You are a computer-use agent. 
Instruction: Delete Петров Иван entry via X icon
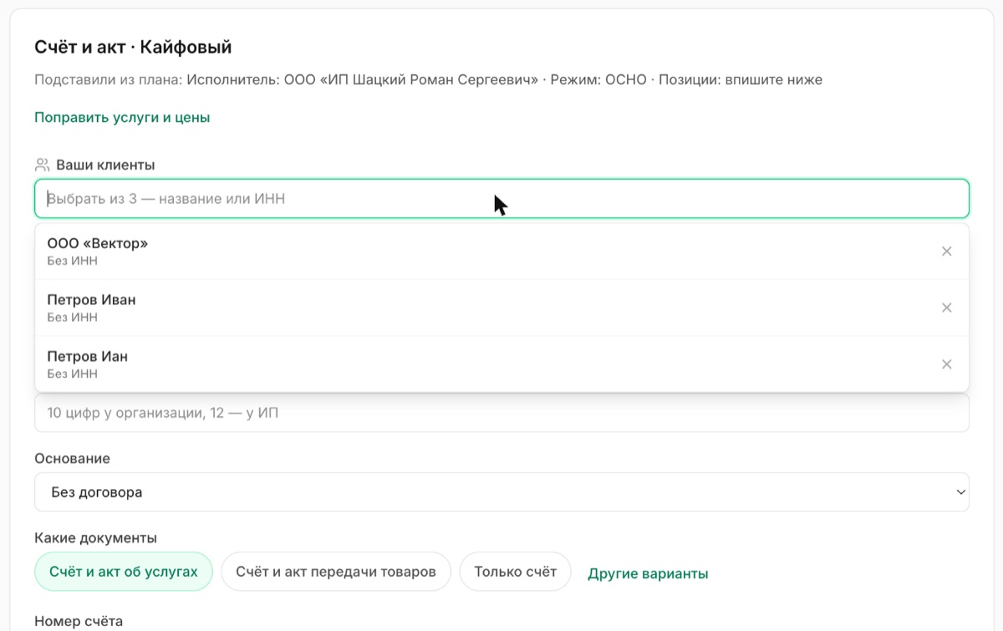[946, 308]
